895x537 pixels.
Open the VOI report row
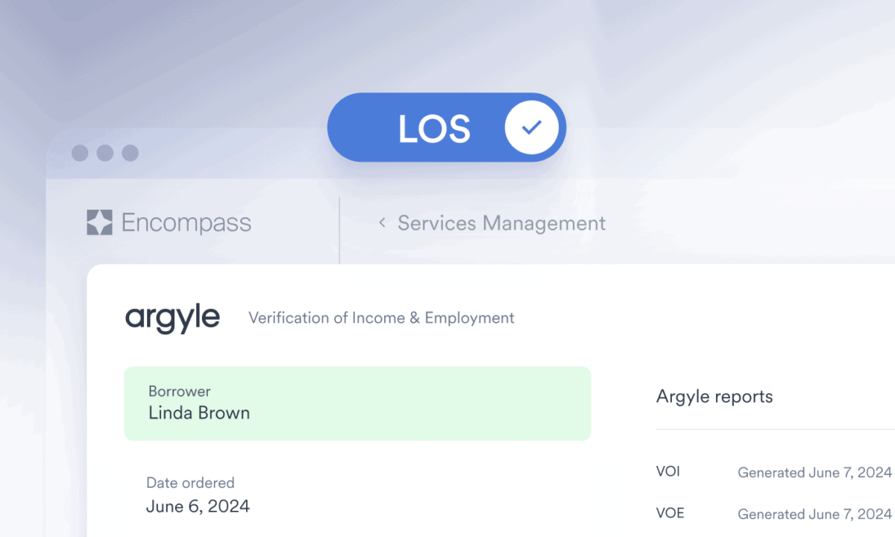click(x=774, y=472)
